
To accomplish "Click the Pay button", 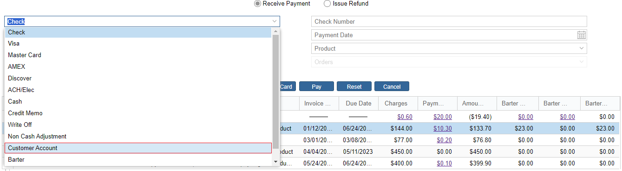I will [316, 86].
